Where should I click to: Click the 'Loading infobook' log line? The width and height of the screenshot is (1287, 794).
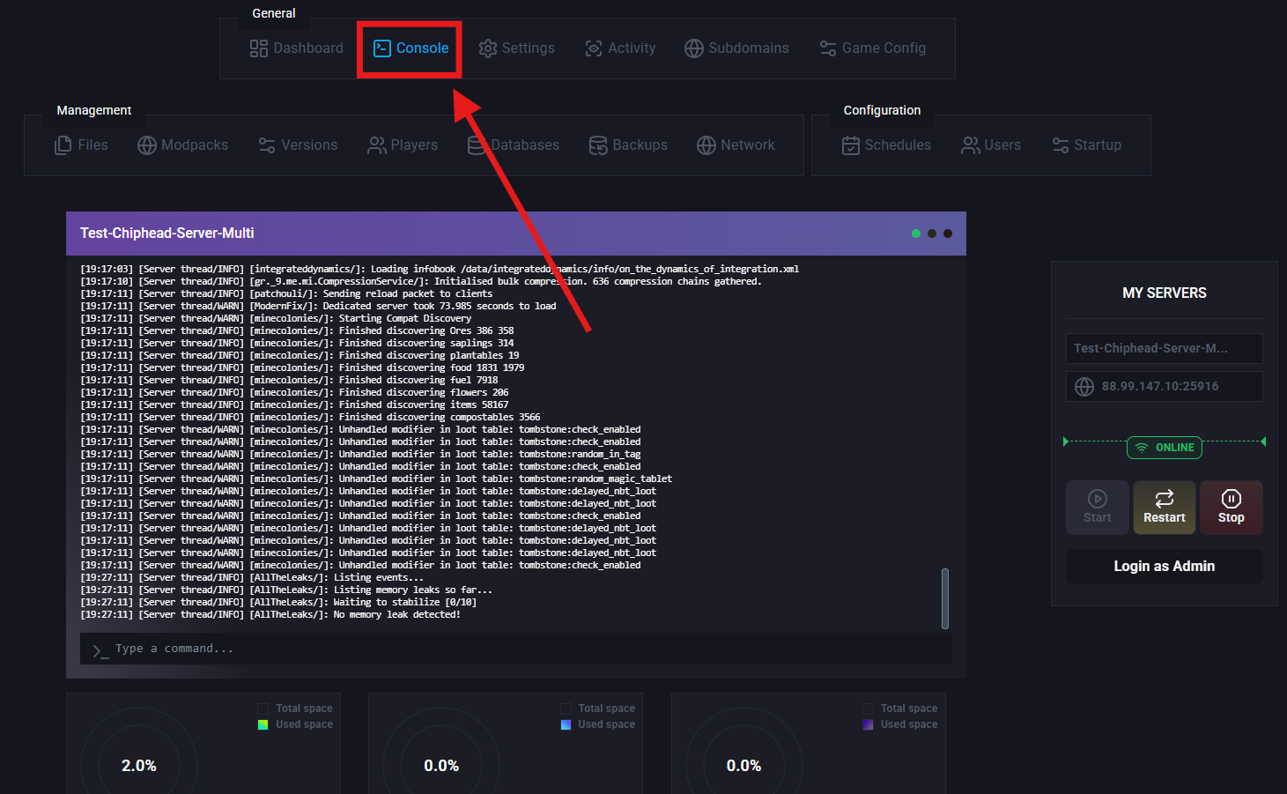click(440, 269)
